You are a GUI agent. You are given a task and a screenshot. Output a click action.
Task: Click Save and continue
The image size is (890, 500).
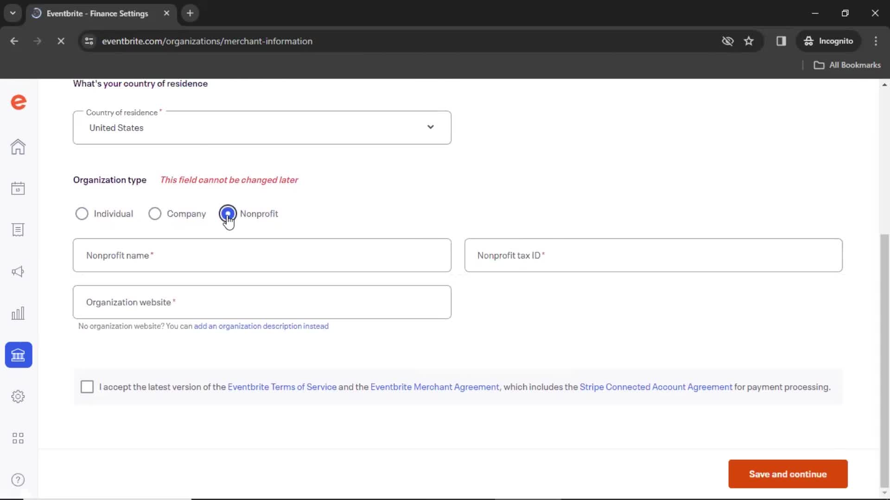(x=788, y=474)
